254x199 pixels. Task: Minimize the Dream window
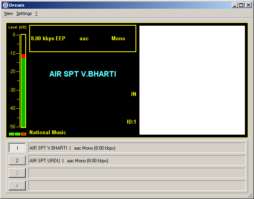pos(235,5)
